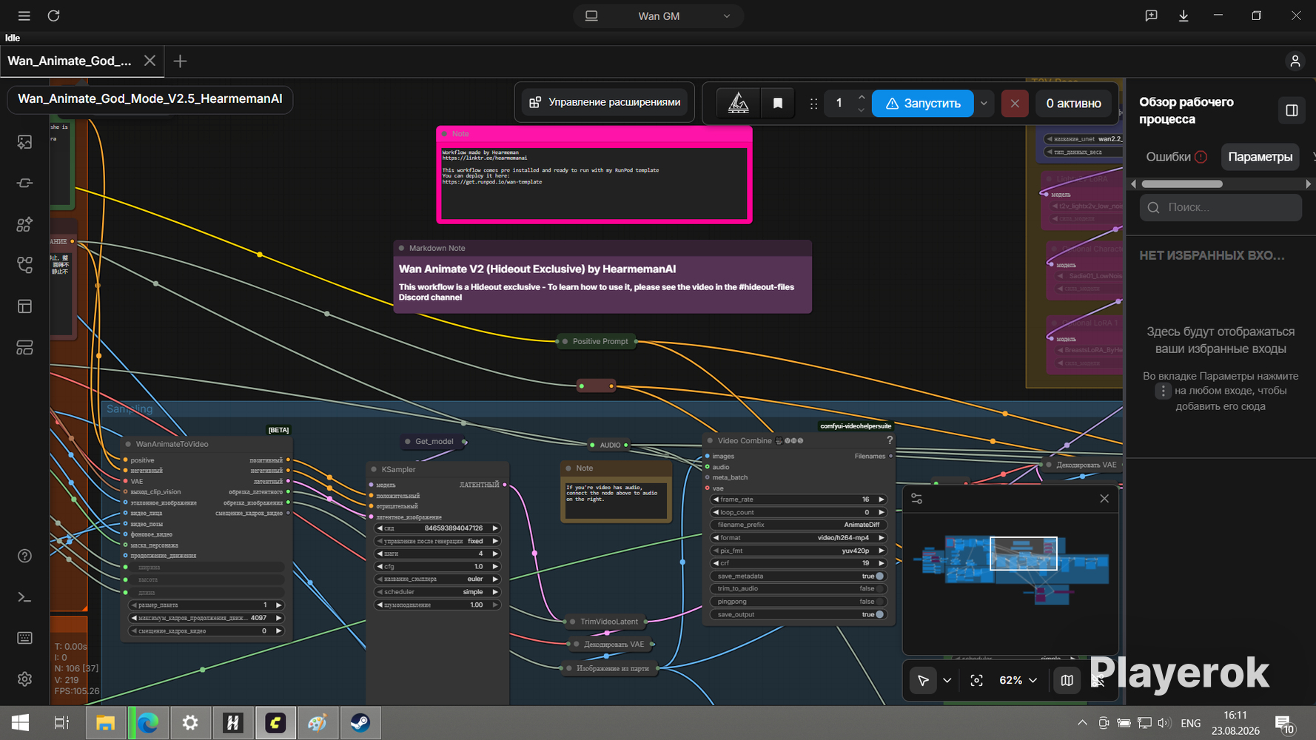Click the filename_prefix AnimateDiff field
The image size is (1316, 740).
pos(797,525)
